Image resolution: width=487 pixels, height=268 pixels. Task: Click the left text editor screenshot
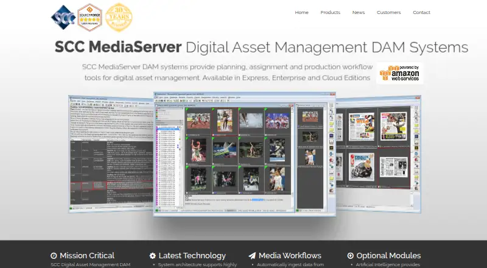tap(111, 154)
